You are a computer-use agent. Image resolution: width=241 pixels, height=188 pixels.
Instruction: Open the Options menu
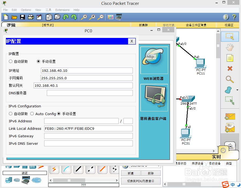pyautogui.click(x=26, y=10)
